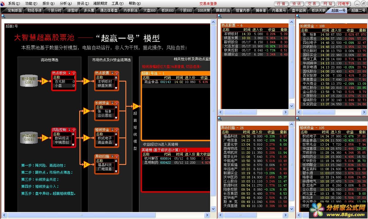This screenshot has height=219, width=368.
Task: Open the dropdown triangle on 热点板块 box
Action: 69,73
